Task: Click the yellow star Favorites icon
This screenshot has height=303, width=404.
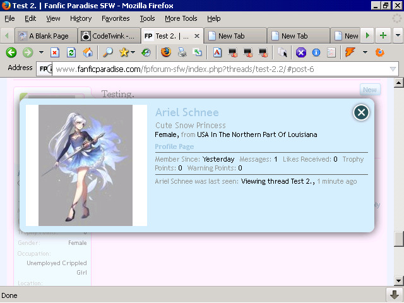Action: click(124, 52)
